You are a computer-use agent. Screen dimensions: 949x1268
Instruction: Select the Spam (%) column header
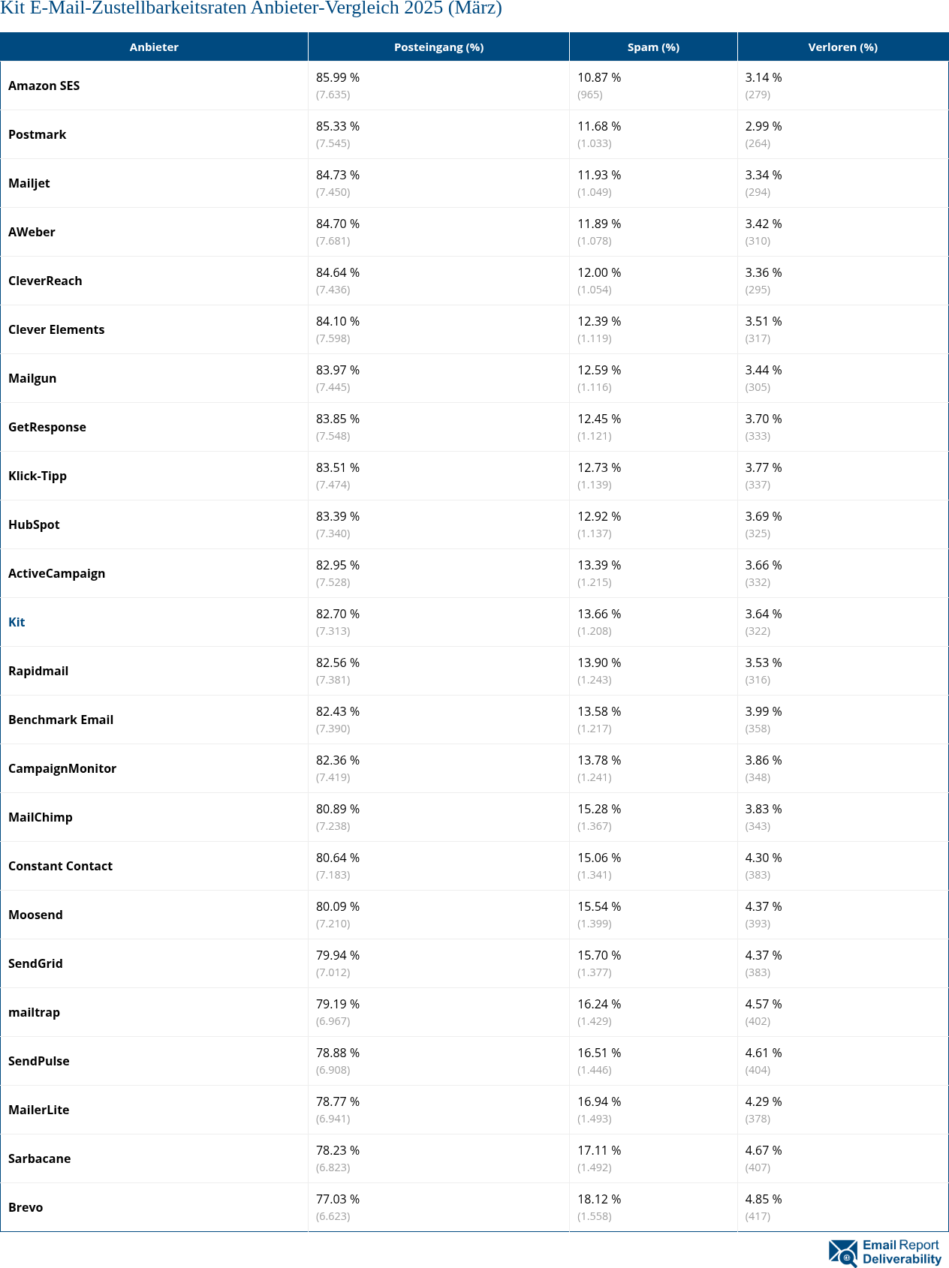coord(653,47)
